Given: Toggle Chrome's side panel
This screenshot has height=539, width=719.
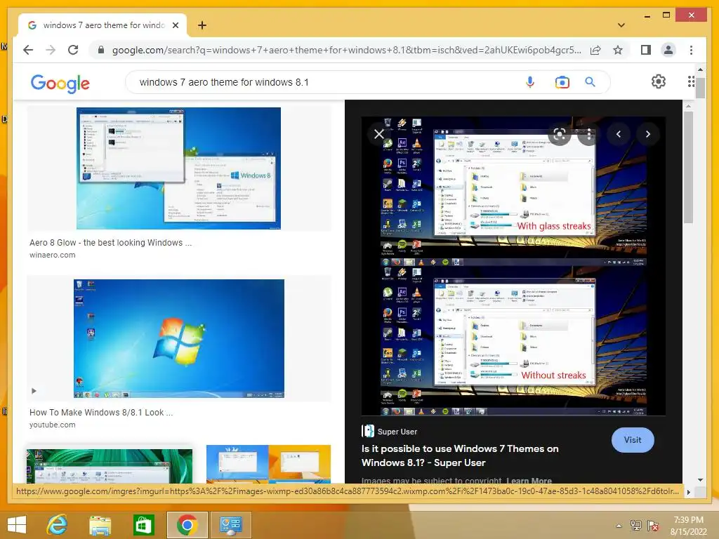Looking at the screenshot, I should pos(646,50).
